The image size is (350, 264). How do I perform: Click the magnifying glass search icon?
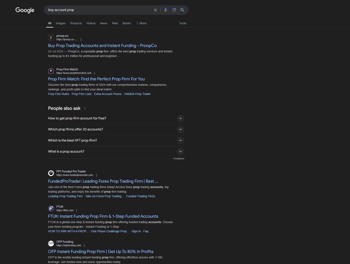click(x=182, y=10)
